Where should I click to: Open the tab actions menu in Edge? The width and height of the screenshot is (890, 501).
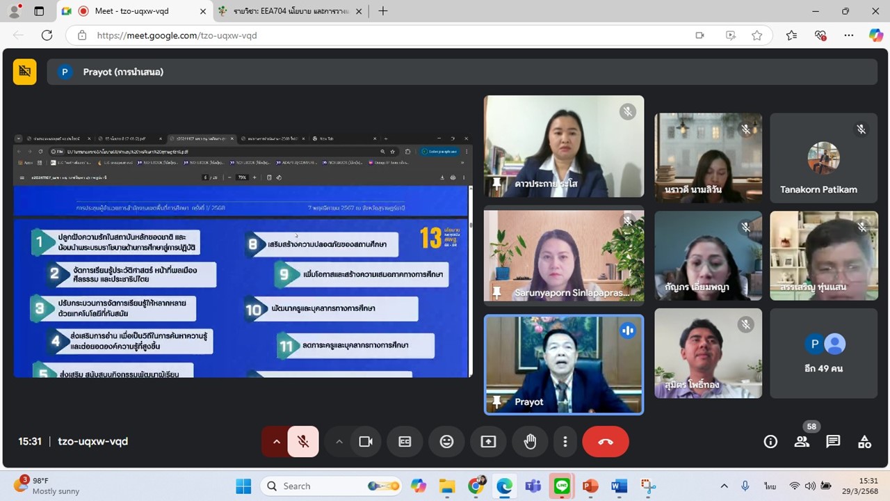pyautogui.click(x=39, y=11)
